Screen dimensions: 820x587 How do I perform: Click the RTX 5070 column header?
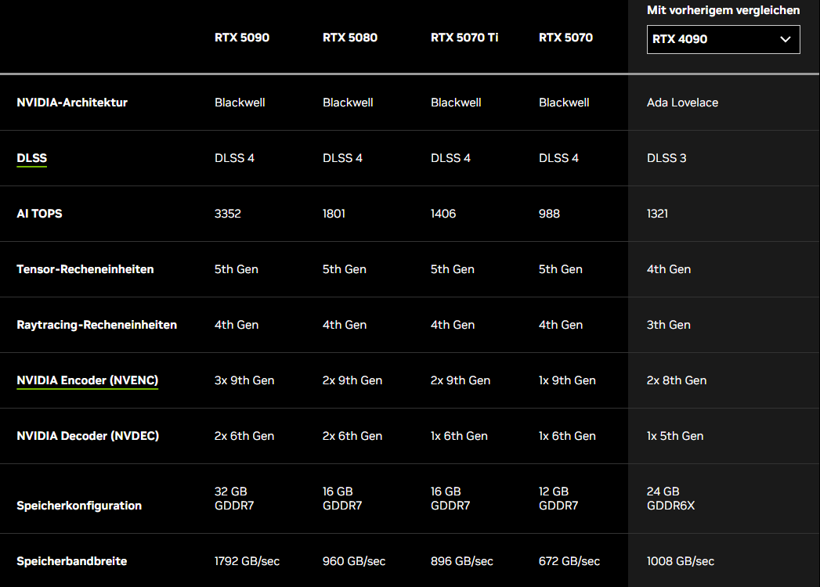tap(565, 38)
